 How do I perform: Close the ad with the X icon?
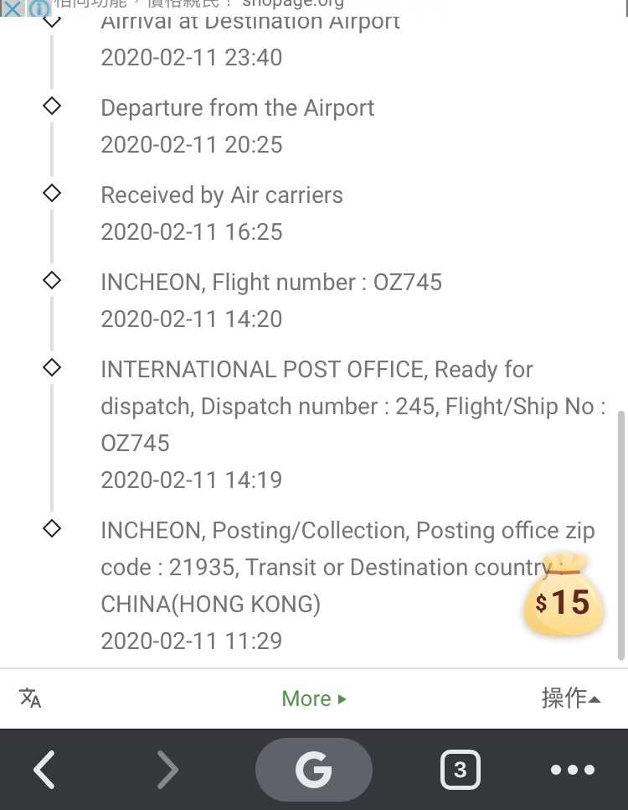pyautogui.click(x=12, y=8)
